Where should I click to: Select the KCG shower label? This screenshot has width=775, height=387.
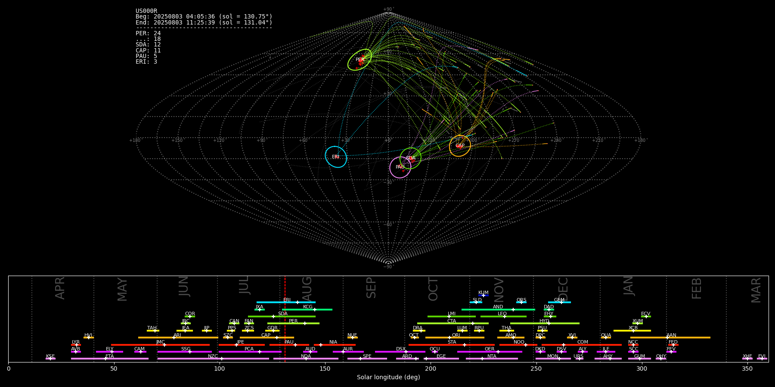coord(308,307)
